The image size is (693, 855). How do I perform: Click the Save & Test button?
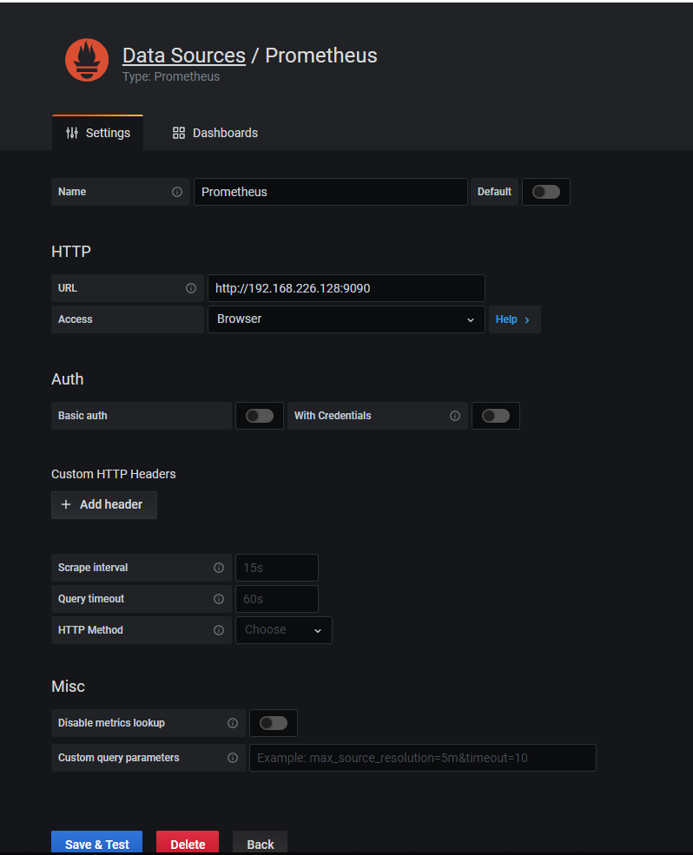[96, 844]
